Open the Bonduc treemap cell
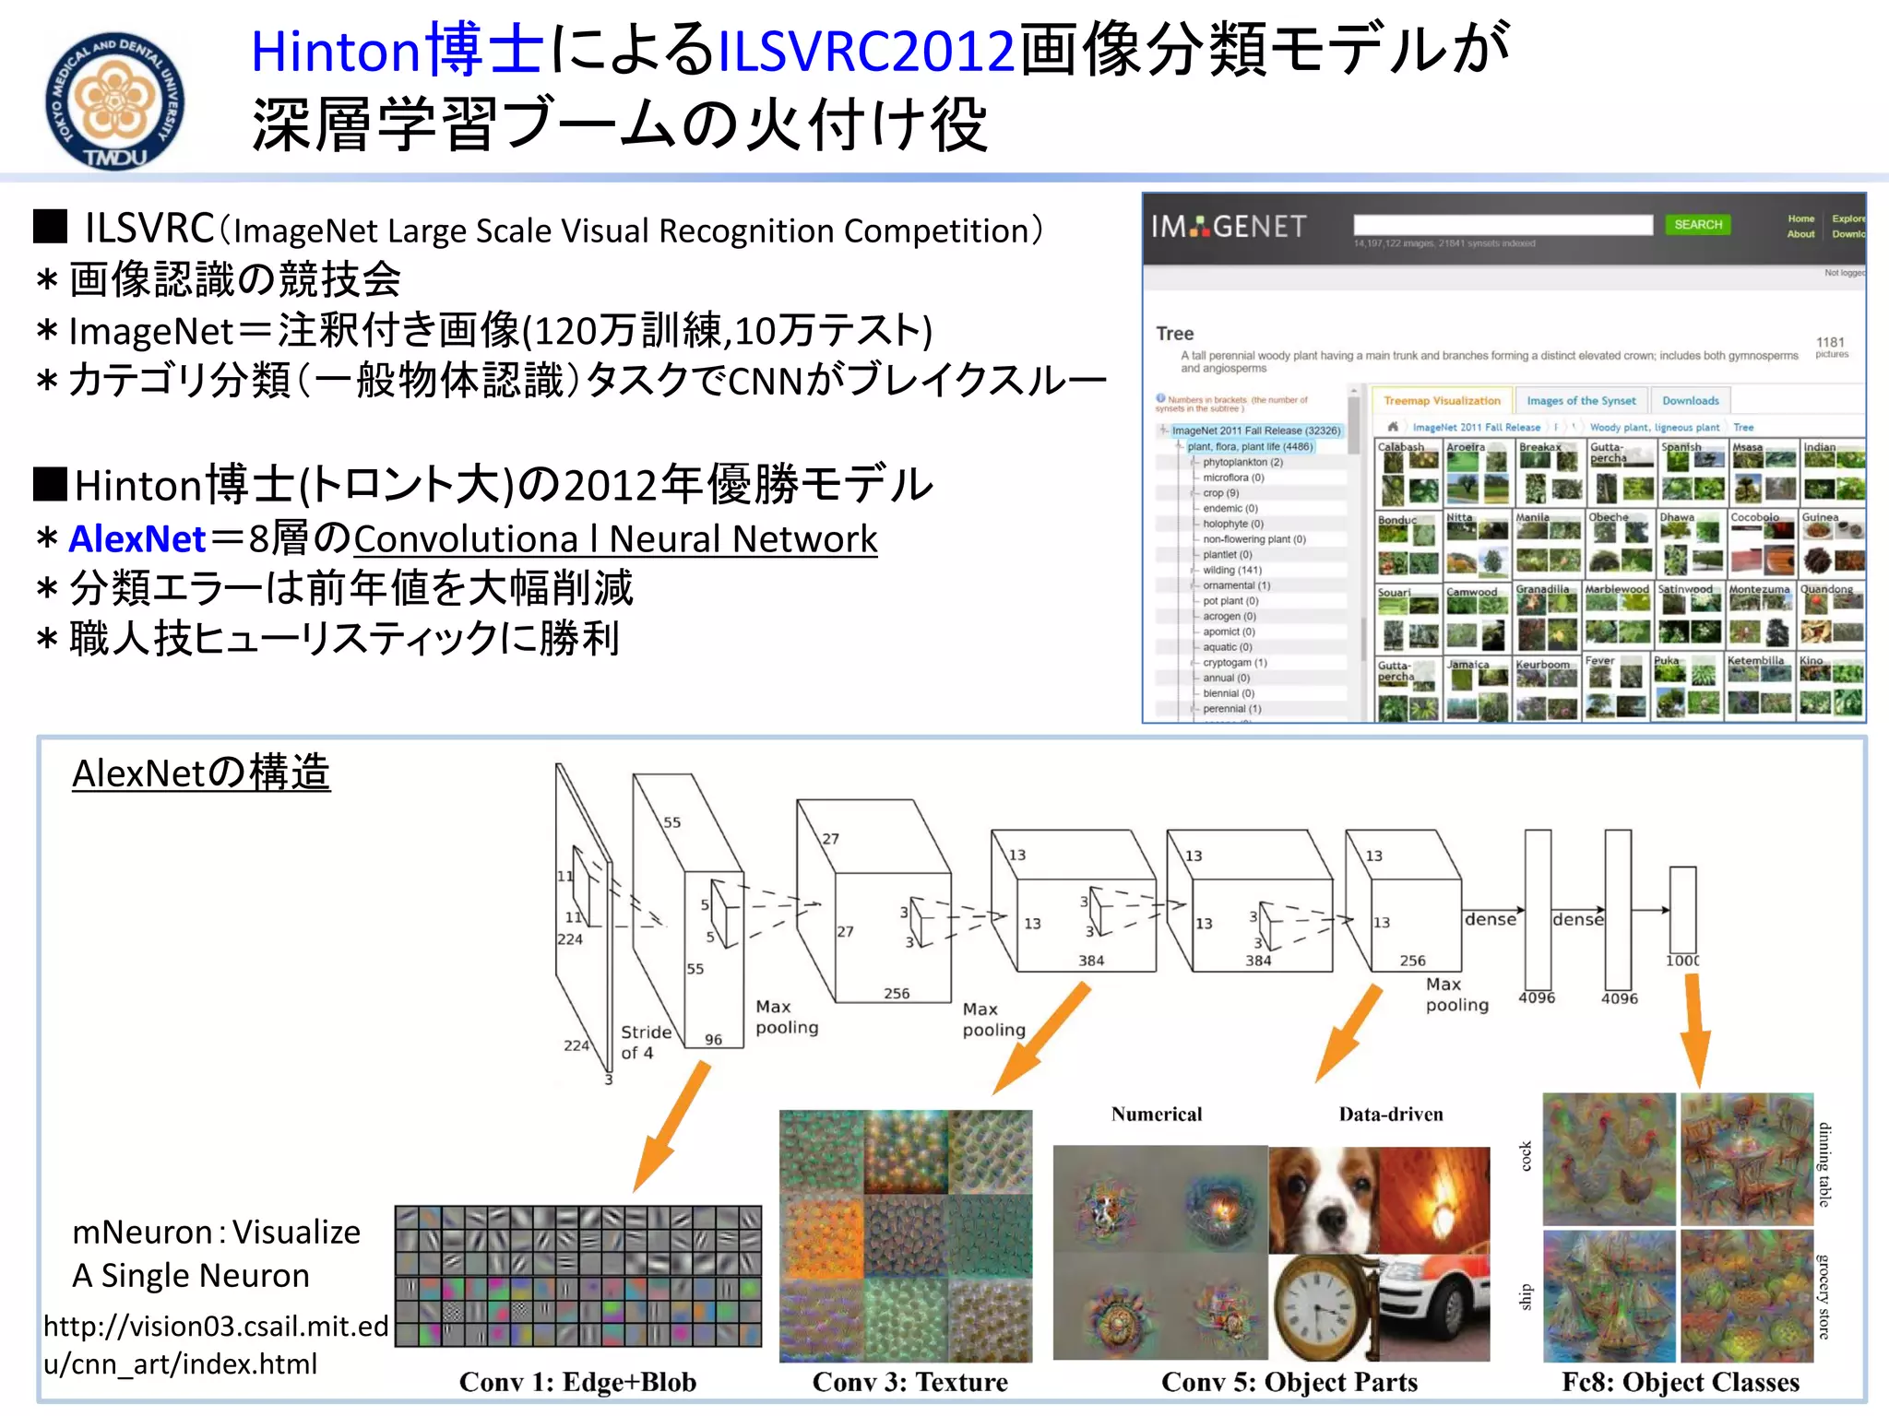Viewport: 1889px width, 1416px height. tap(1408, 545)
